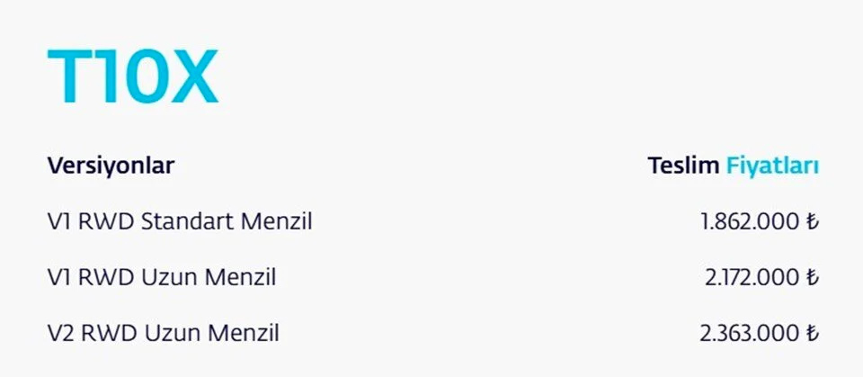Screen dimensions: 863x377
Task: Click the T10X model title
Action: [x=132, y=76]
